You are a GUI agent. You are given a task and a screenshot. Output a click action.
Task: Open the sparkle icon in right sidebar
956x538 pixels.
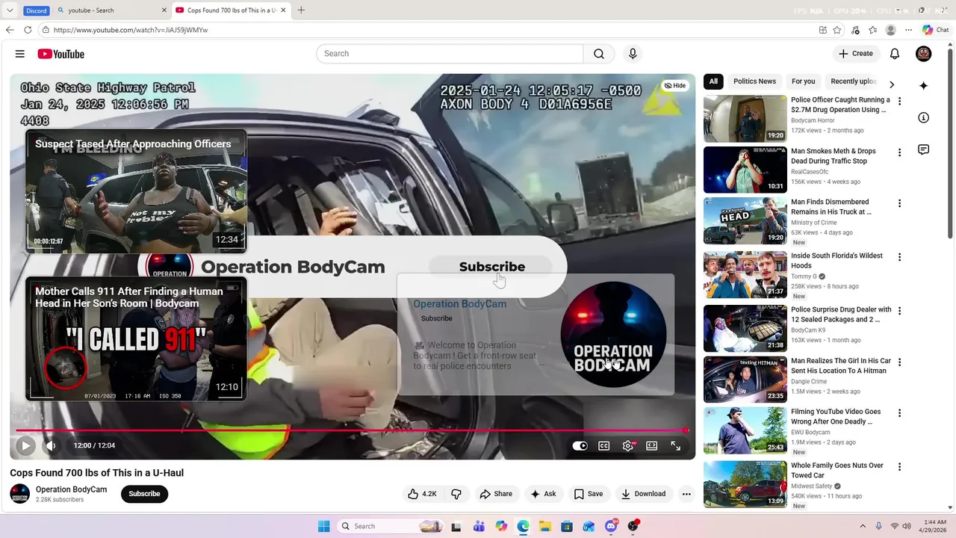point(924,86)
